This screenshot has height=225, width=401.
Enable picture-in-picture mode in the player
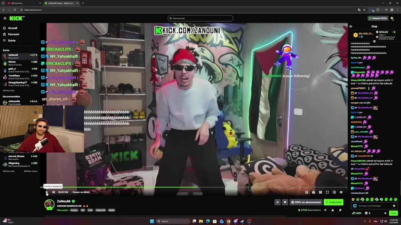pos(307,192)
